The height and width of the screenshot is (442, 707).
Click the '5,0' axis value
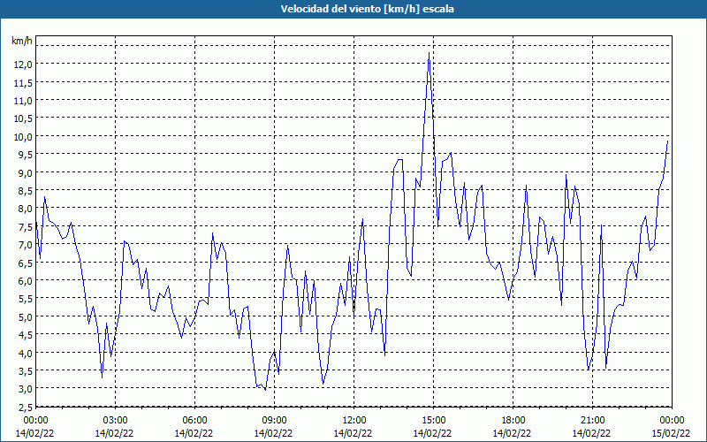click(26, 317)
